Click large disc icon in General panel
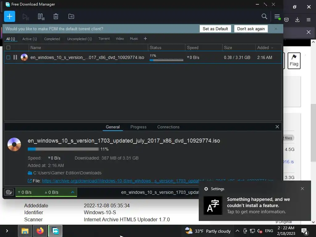Viewport: 316px width, 237px height. point(14,144)
